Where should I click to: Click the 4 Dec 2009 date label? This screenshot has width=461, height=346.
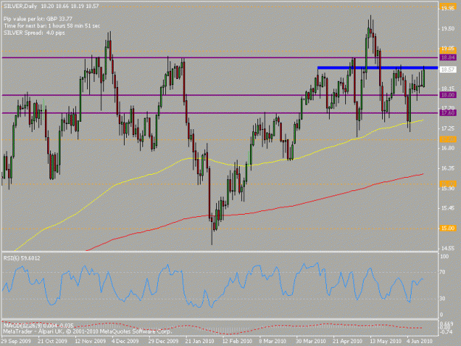click(125, 341)
